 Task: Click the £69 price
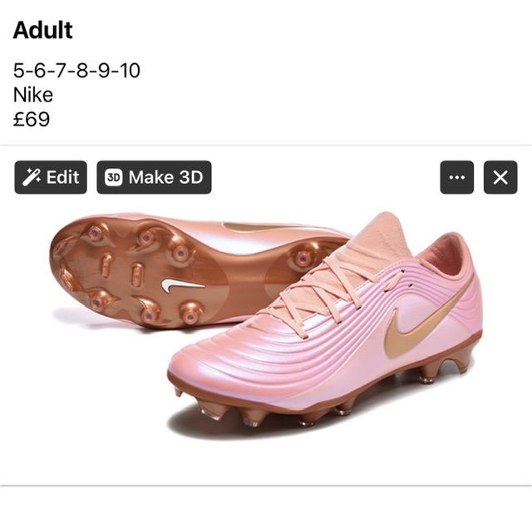pyautogui.click(x=32, y=119)
